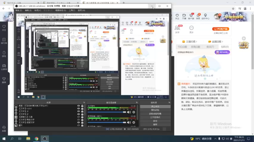
Task: Adjust the 麥克風 volume slider
Action: 107,122
